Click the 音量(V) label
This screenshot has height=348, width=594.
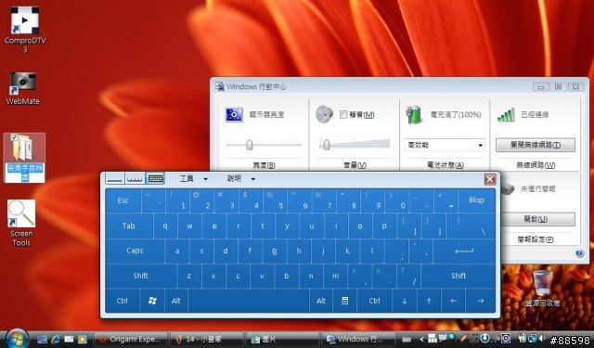click(x=355, y=165)
